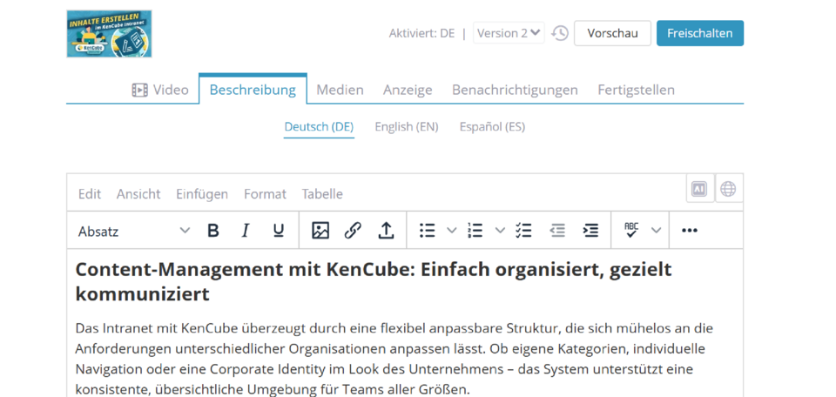Screen dimensions: 836x397
Task: Apply bulleted list formatting
Action: [428, 230]
